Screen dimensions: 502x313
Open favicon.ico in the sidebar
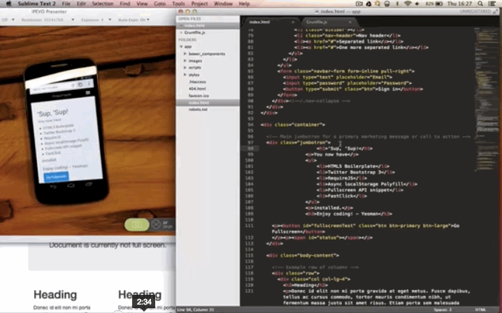pyautogui.click(x=199, y=96)
